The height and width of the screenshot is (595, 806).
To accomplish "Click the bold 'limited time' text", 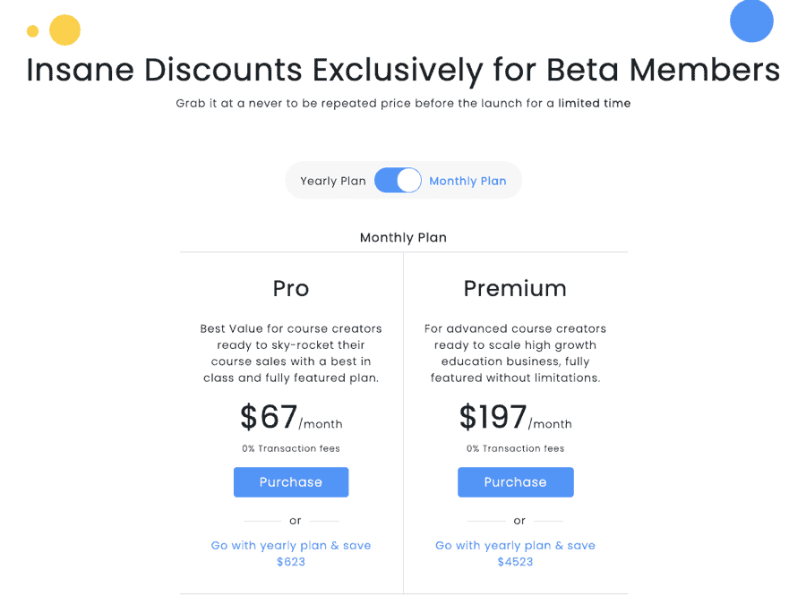I will click(594, 104).
